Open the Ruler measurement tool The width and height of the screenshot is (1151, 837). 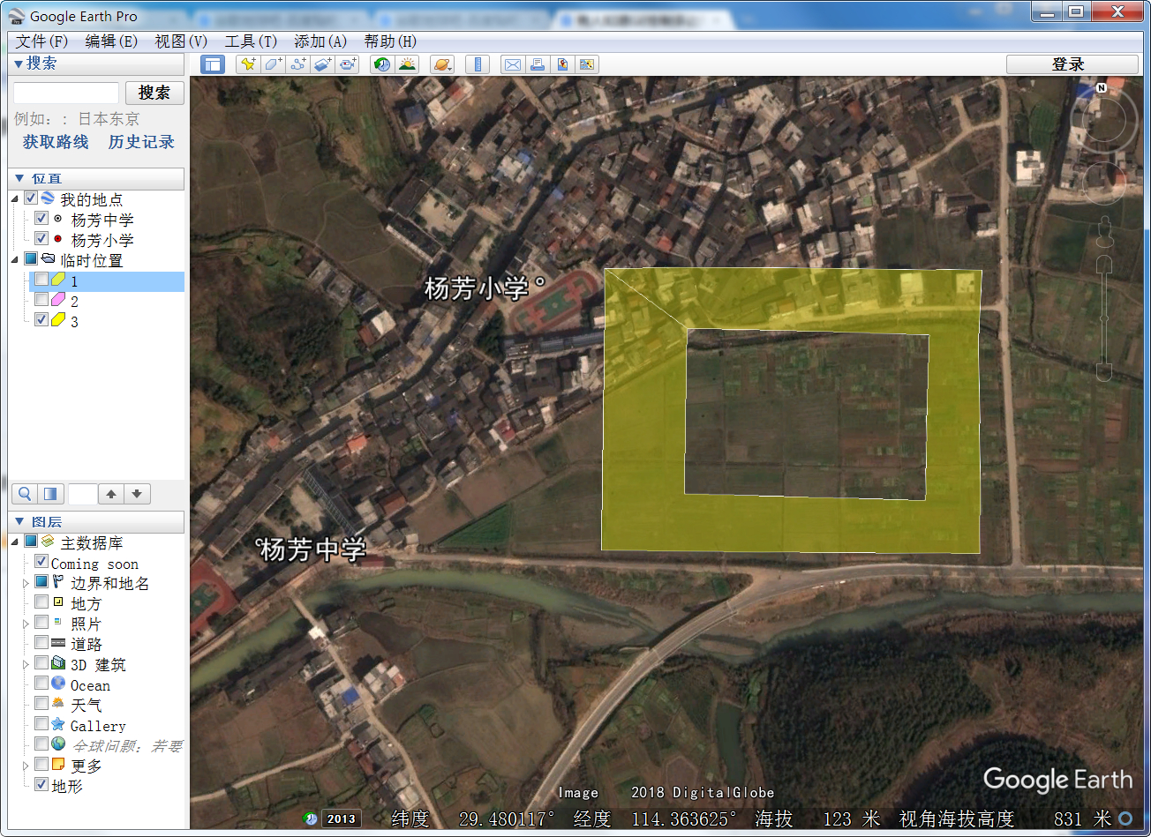478,64
